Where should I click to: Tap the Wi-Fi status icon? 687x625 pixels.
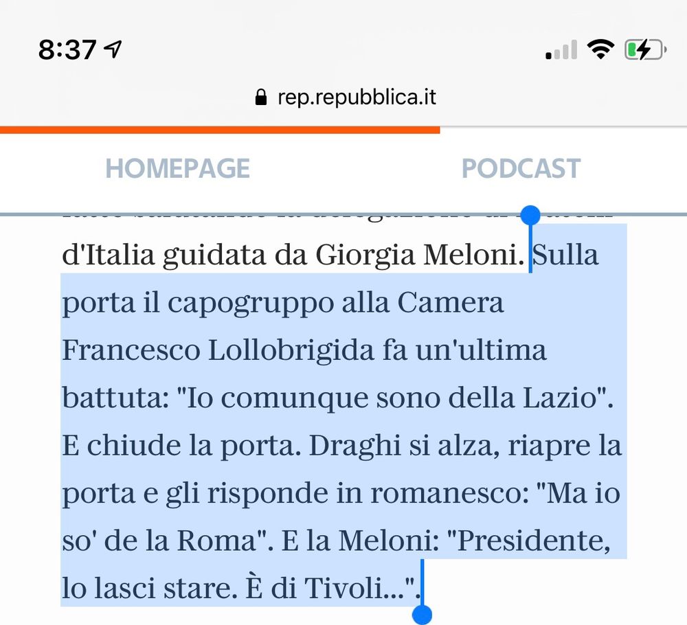tap(600, 49)
